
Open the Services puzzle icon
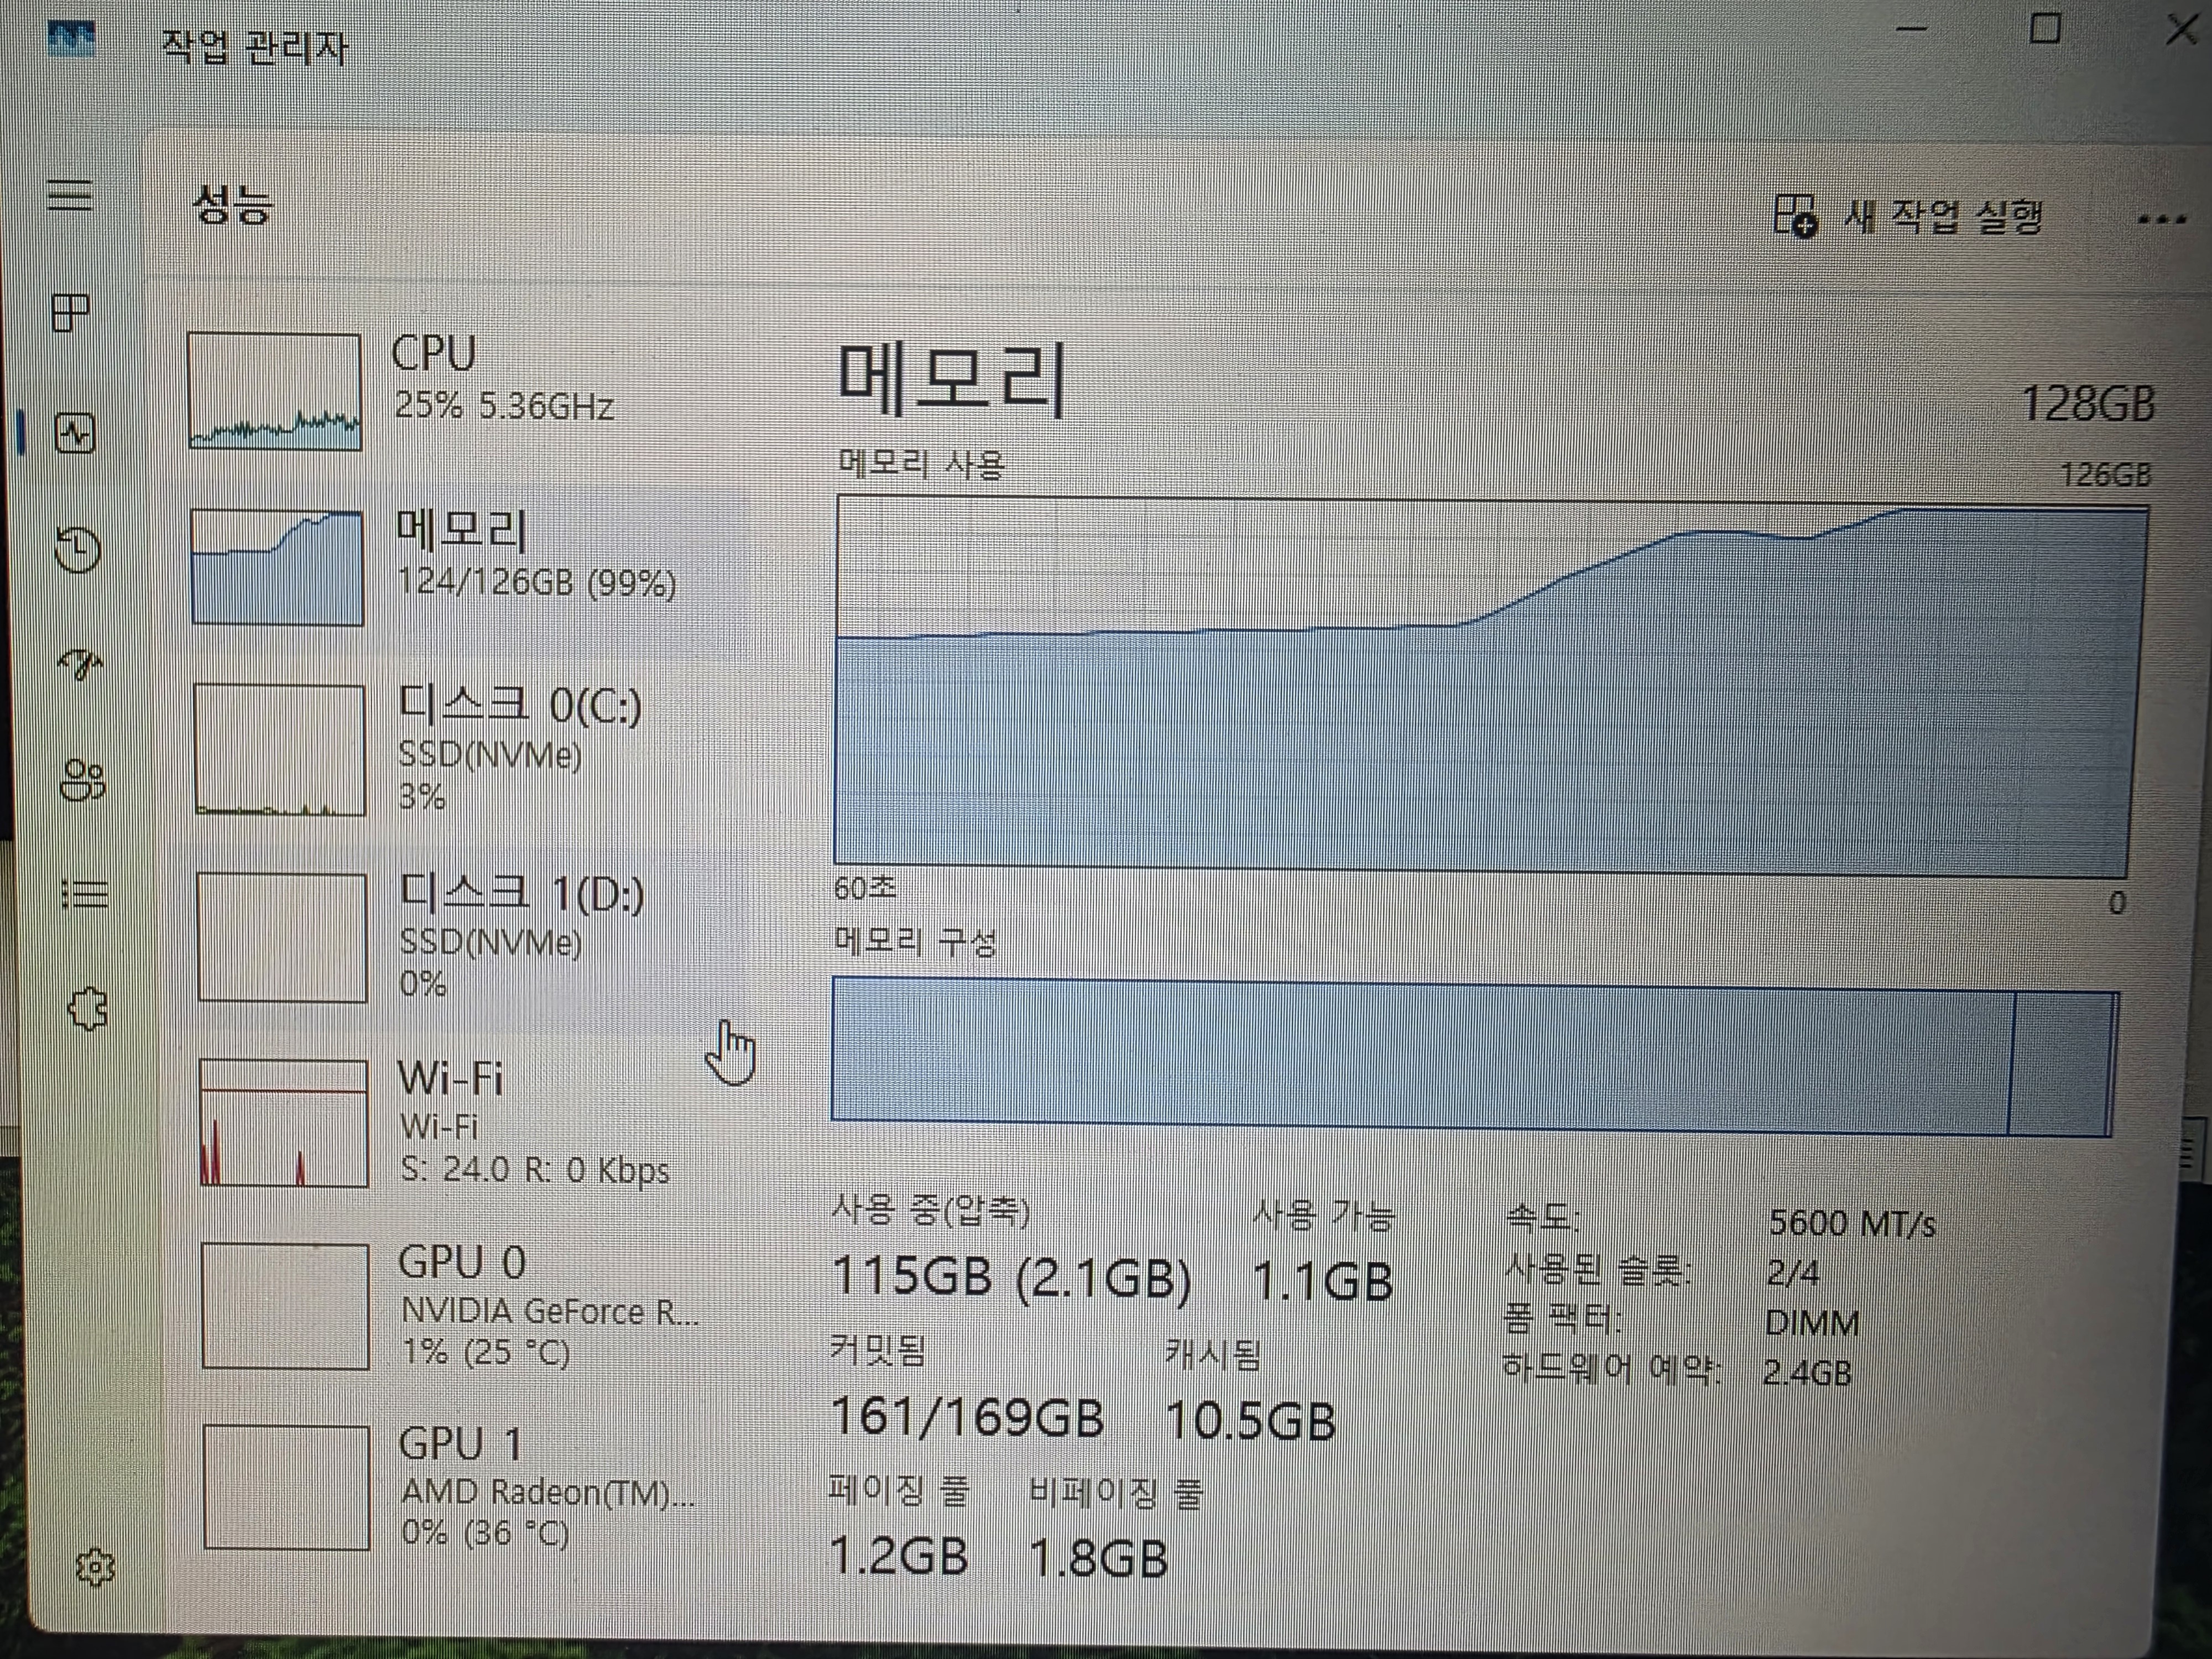(88, 1009)
